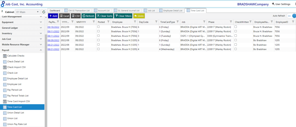Click the Add button
The width and height of the screenshot is (296, 127).
(x=53, y=16)
